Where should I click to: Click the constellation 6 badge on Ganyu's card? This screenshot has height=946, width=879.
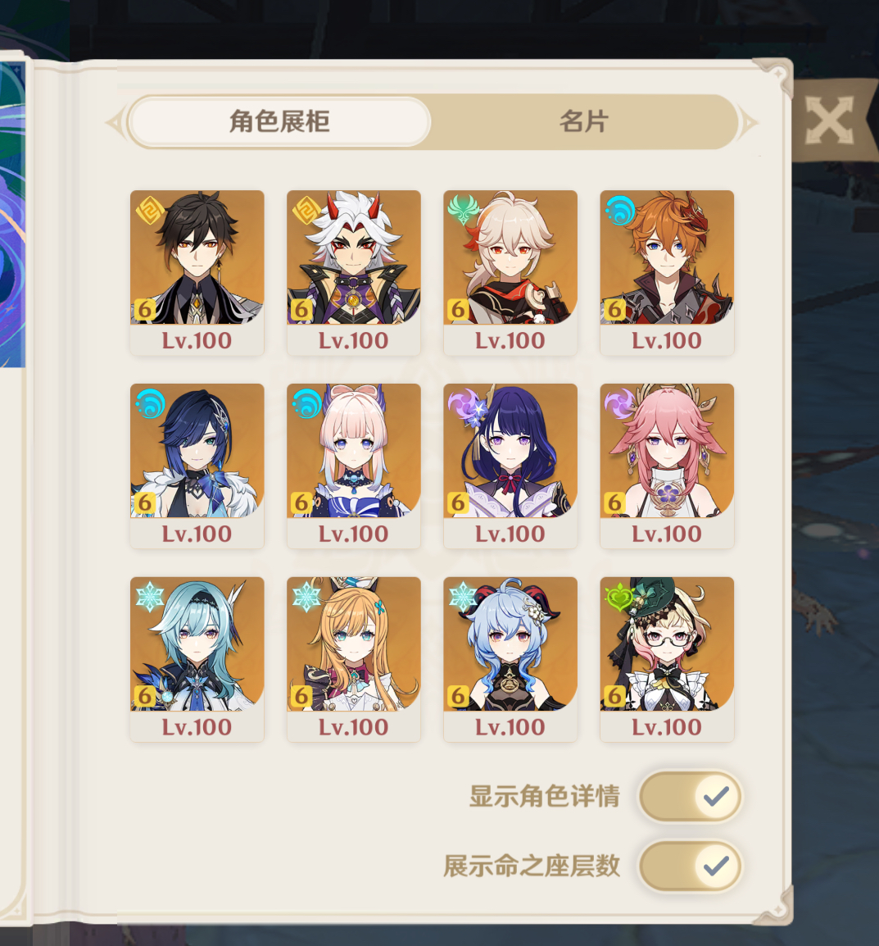[x=458, y=696]
